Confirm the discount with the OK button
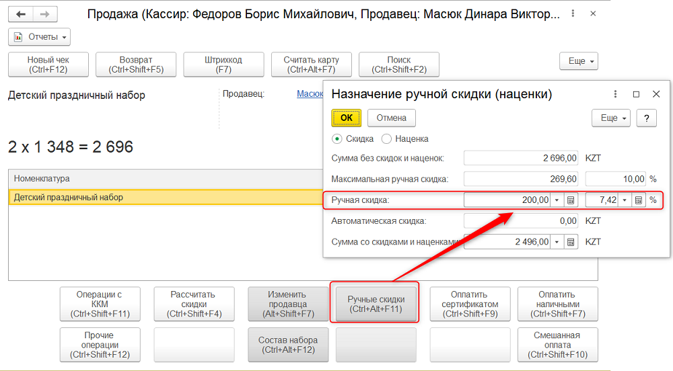Viewport: 673px width, 371px height. pos(346,118)
